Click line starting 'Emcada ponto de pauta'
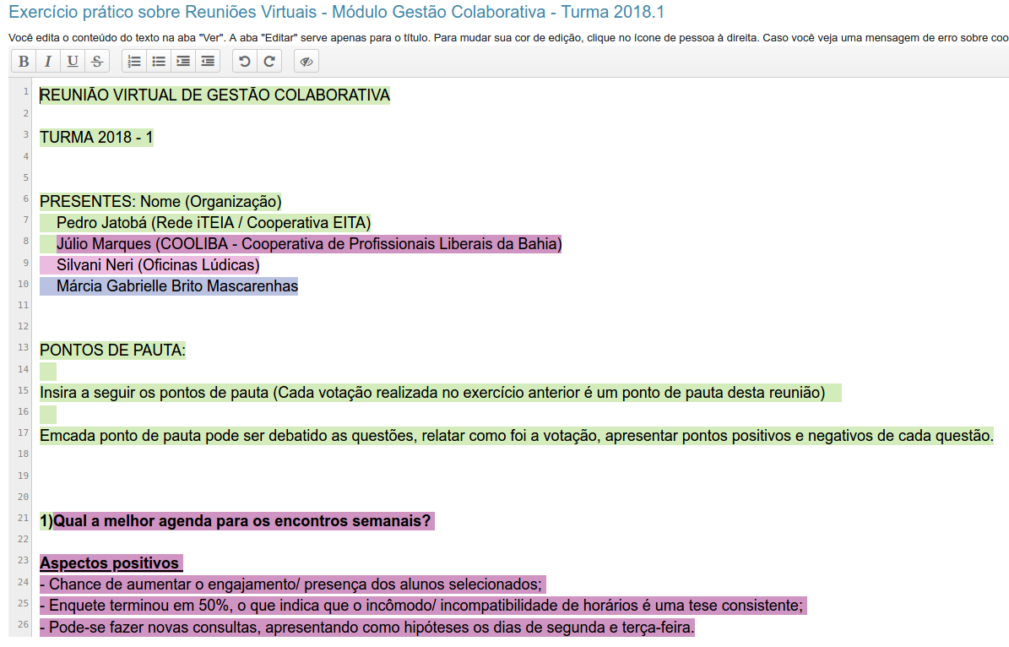Viewport: 1009px width, 647px height. 517,436
